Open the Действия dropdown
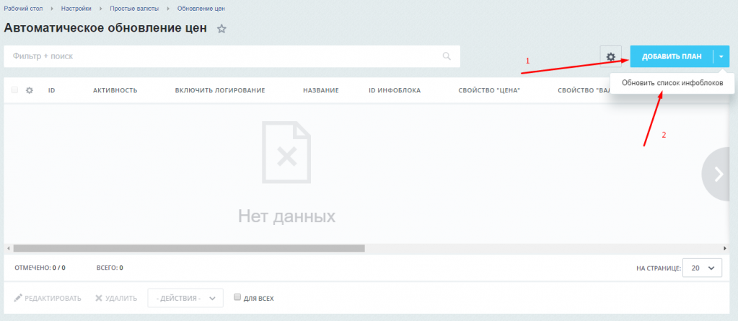 pyautogui.click(x=185, y=299)
